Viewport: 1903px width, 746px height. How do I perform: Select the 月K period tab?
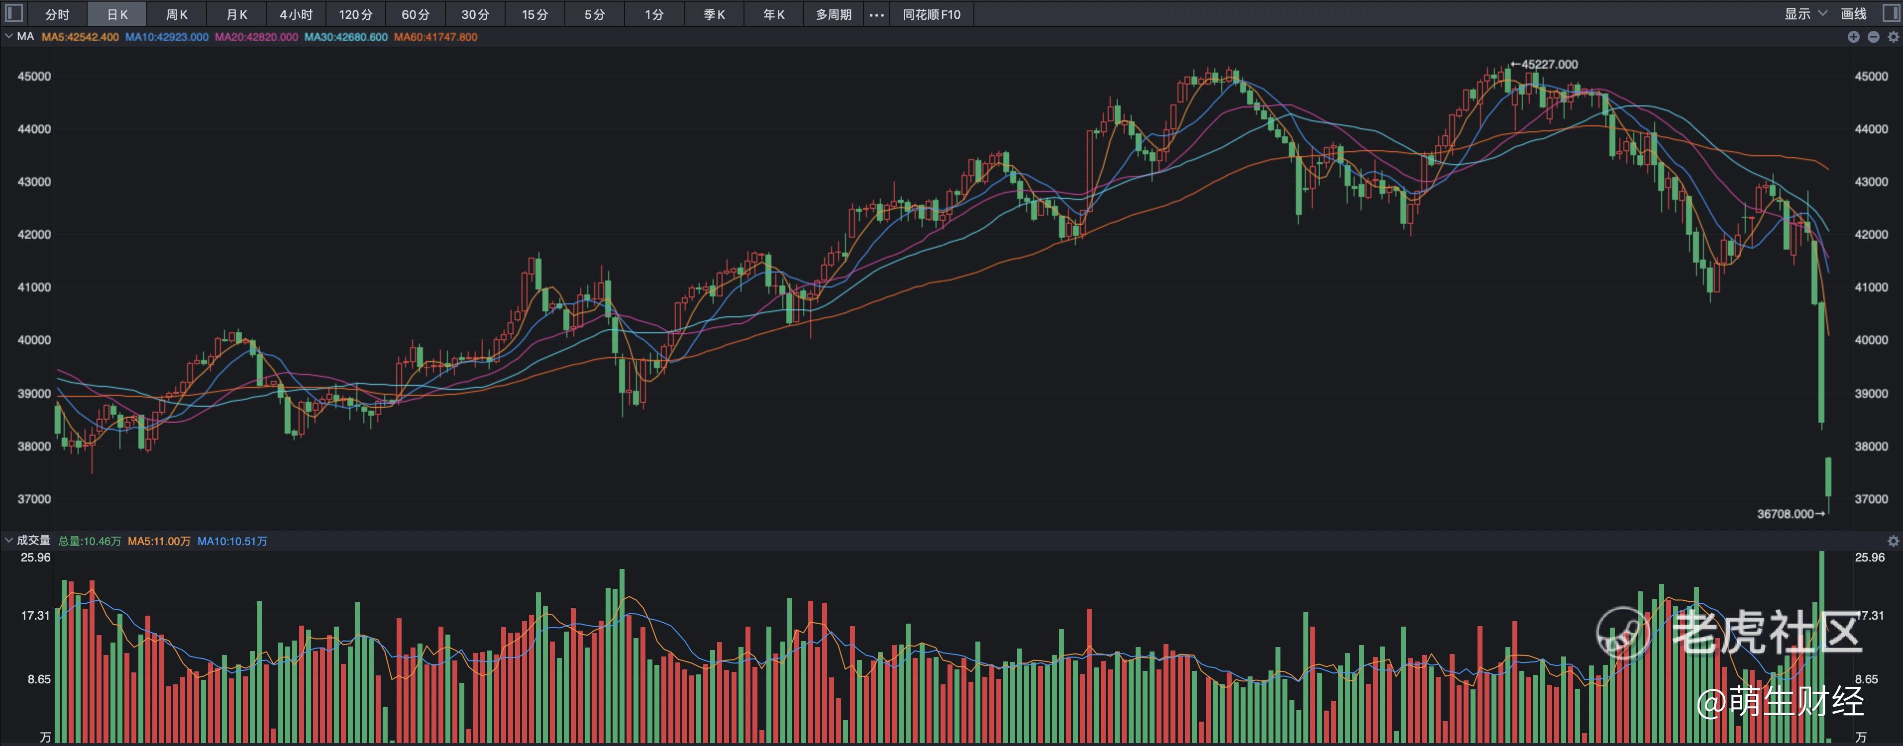coord(236,15)
